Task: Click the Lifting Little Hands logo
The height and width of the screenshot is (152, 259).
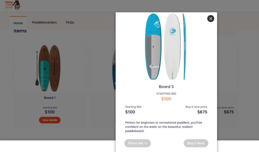Action: pos(13,5)
